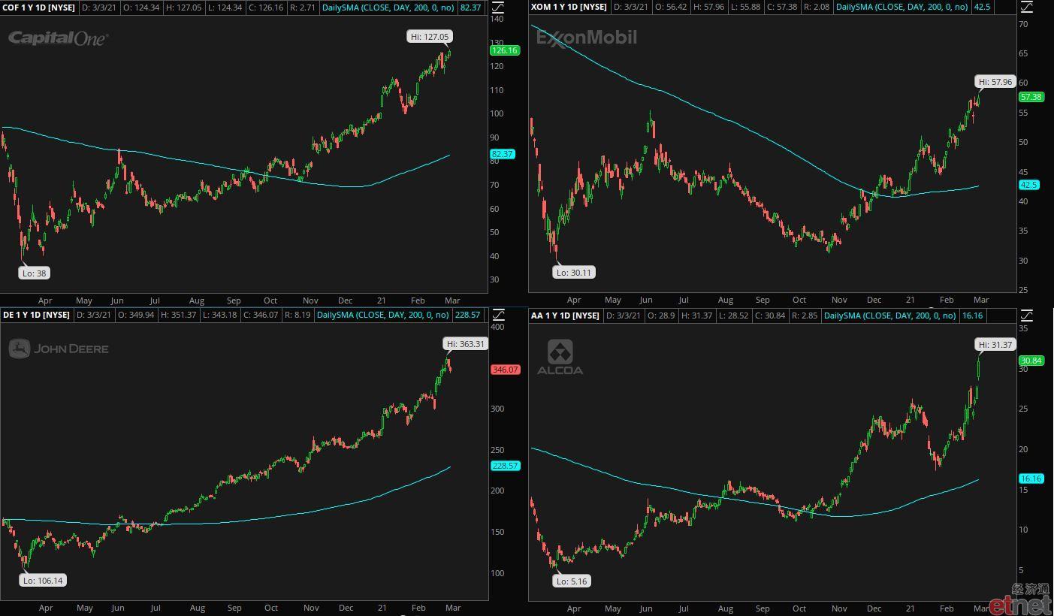Open DailySMA study label on XOM chart
Screen dimensions: 1054x616
902,8
